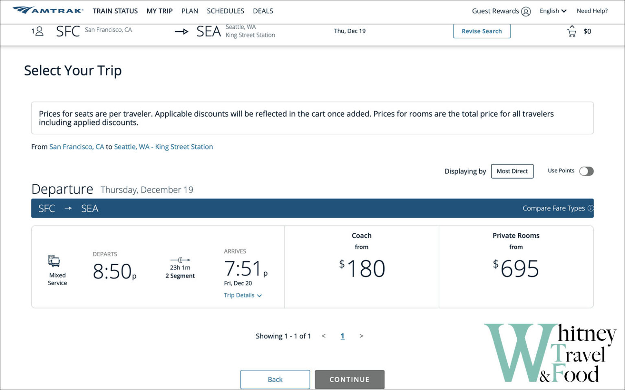Open the San Francisco, CA station link
Image resolution: width=625 pixels, height=390 pixels.
click(x=76, y=147)
